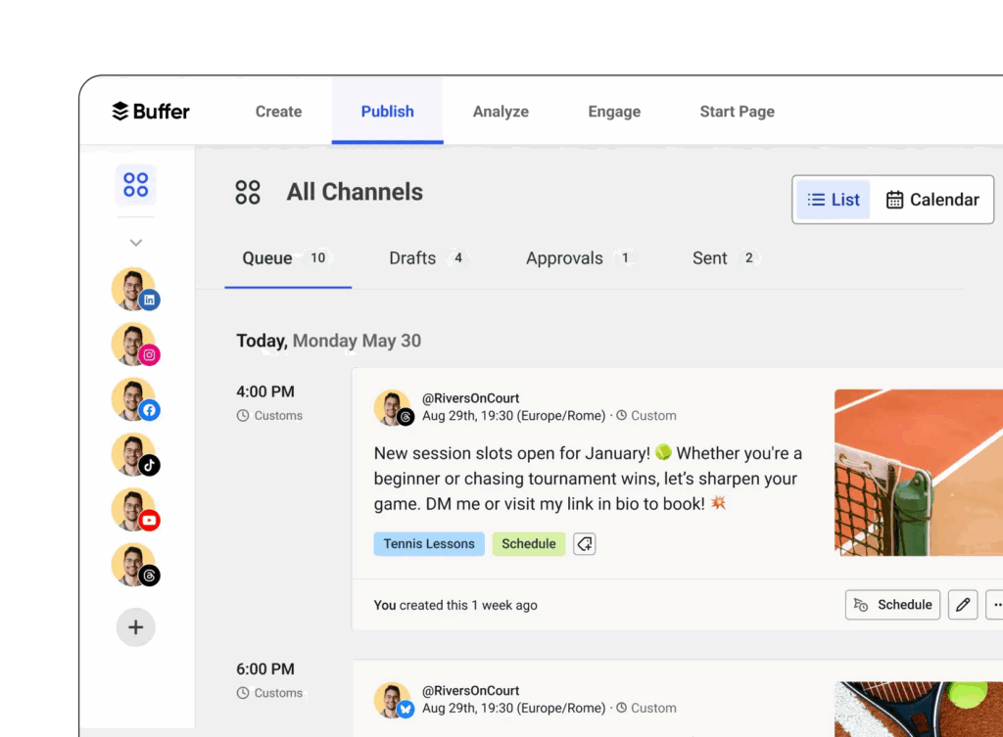
Task: Open the Approvals tab
Action: tap(580, 258)
